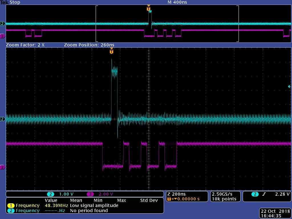The image size is (292, 219).
Task: Click the measurement 2 cyan badge
Action: tap(11, 211)
